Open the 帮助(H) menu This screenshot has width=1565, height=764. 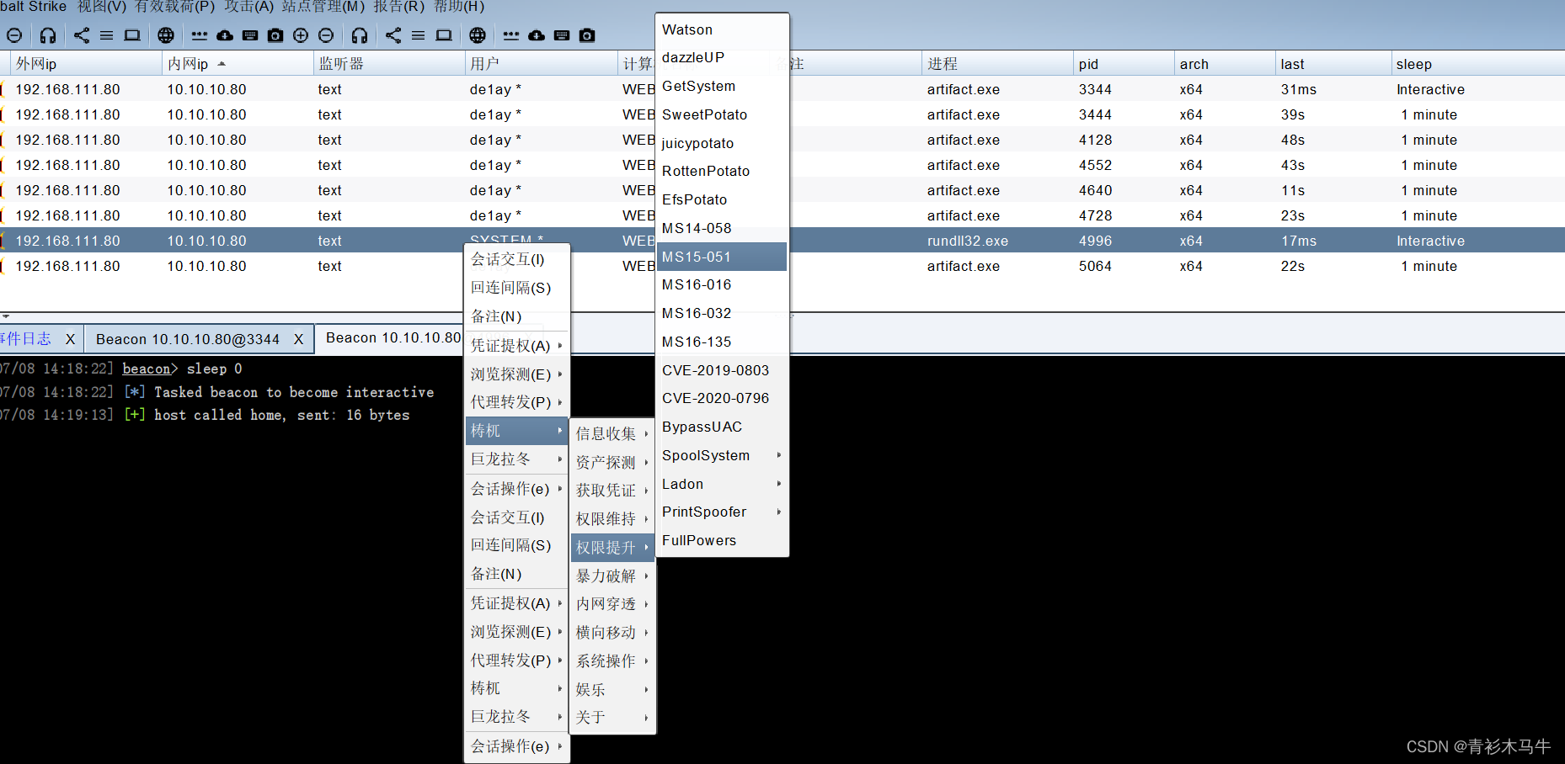(458, 7)
